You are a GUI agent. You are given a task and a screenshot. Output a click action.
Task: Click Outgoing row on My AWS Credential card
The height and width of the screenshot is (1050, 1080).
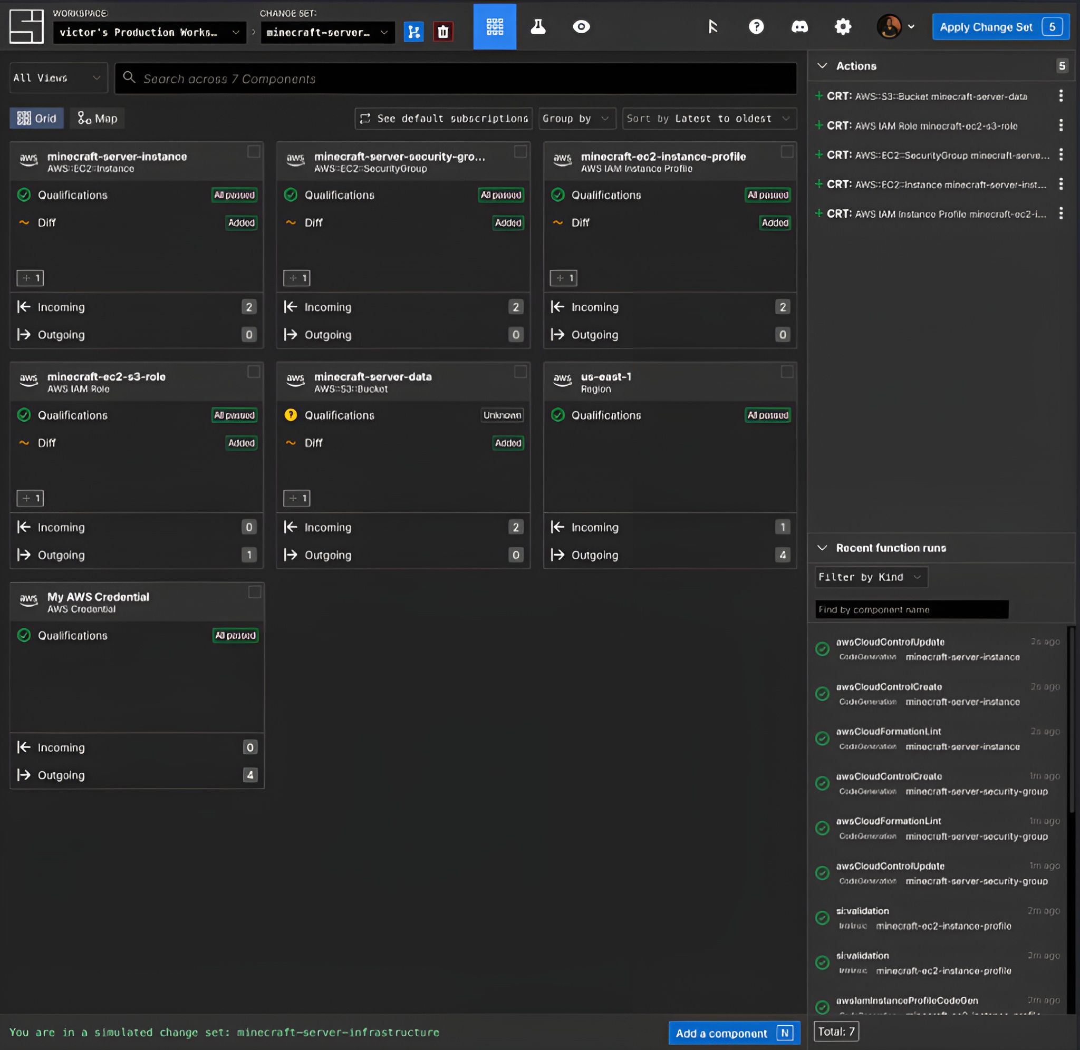137,775
